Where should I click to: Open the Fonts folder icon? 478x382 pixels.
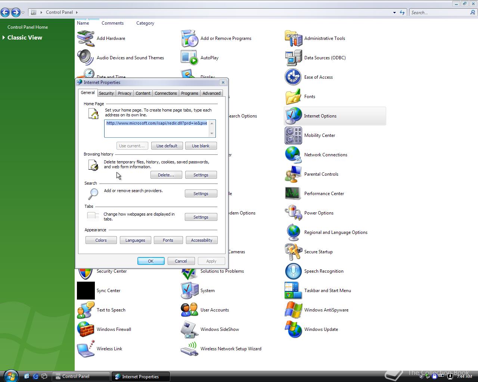(x=293, y=97)
